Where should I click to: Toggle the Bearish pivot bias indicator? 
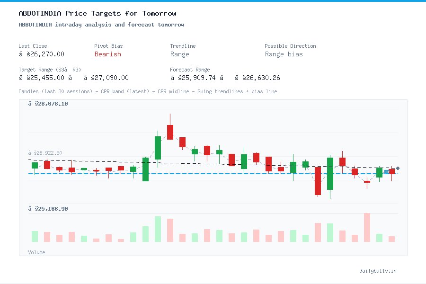click(x=107, y=54)
